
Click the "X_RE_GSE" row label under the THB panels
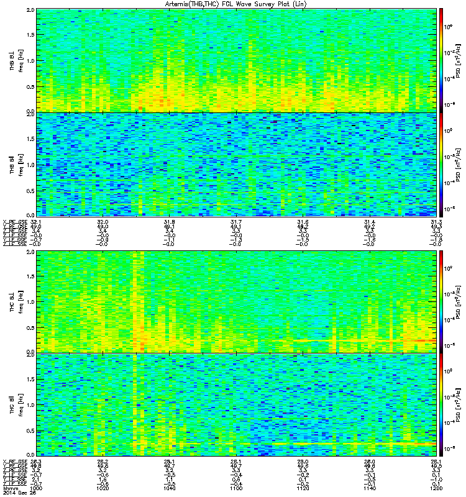[15, 222]
